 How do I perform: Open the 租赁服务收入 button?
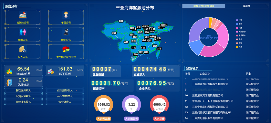coord(23,96)
